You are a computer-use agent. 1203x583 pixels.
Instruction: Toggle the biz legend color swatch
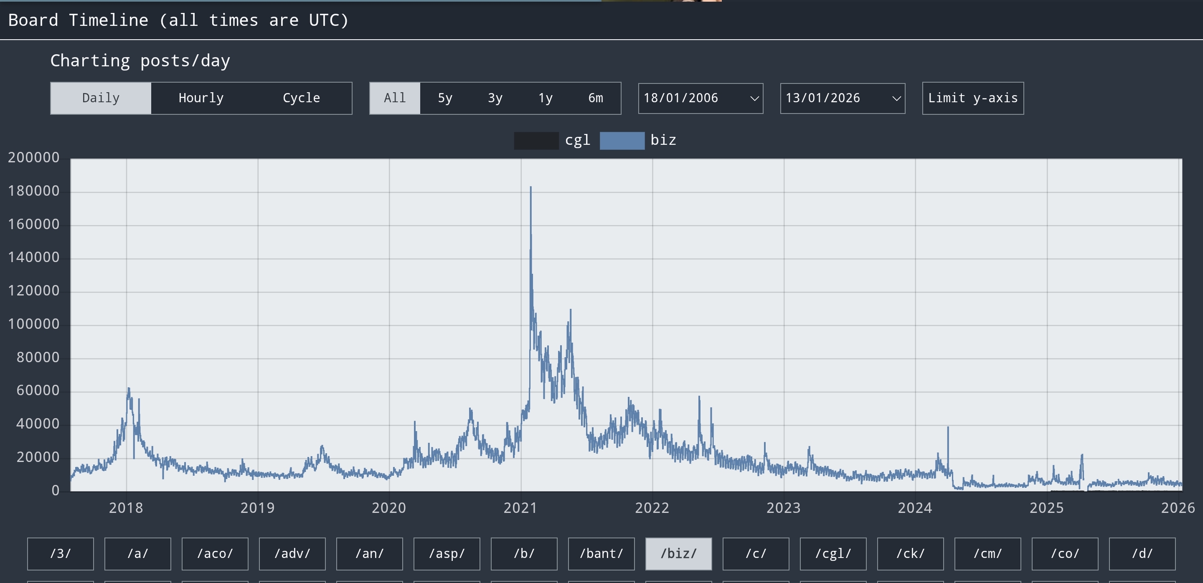[x=622, y=140]
